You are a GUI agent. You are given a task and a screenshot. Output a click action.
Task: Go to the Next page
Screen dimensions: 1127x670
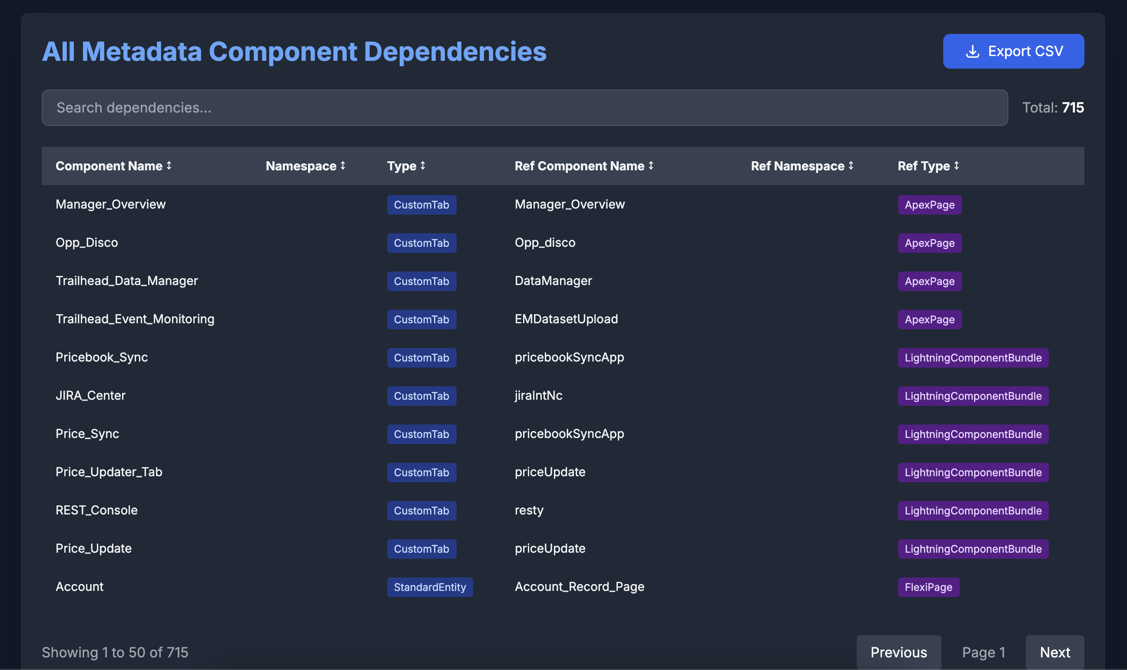coord(1054,652)
